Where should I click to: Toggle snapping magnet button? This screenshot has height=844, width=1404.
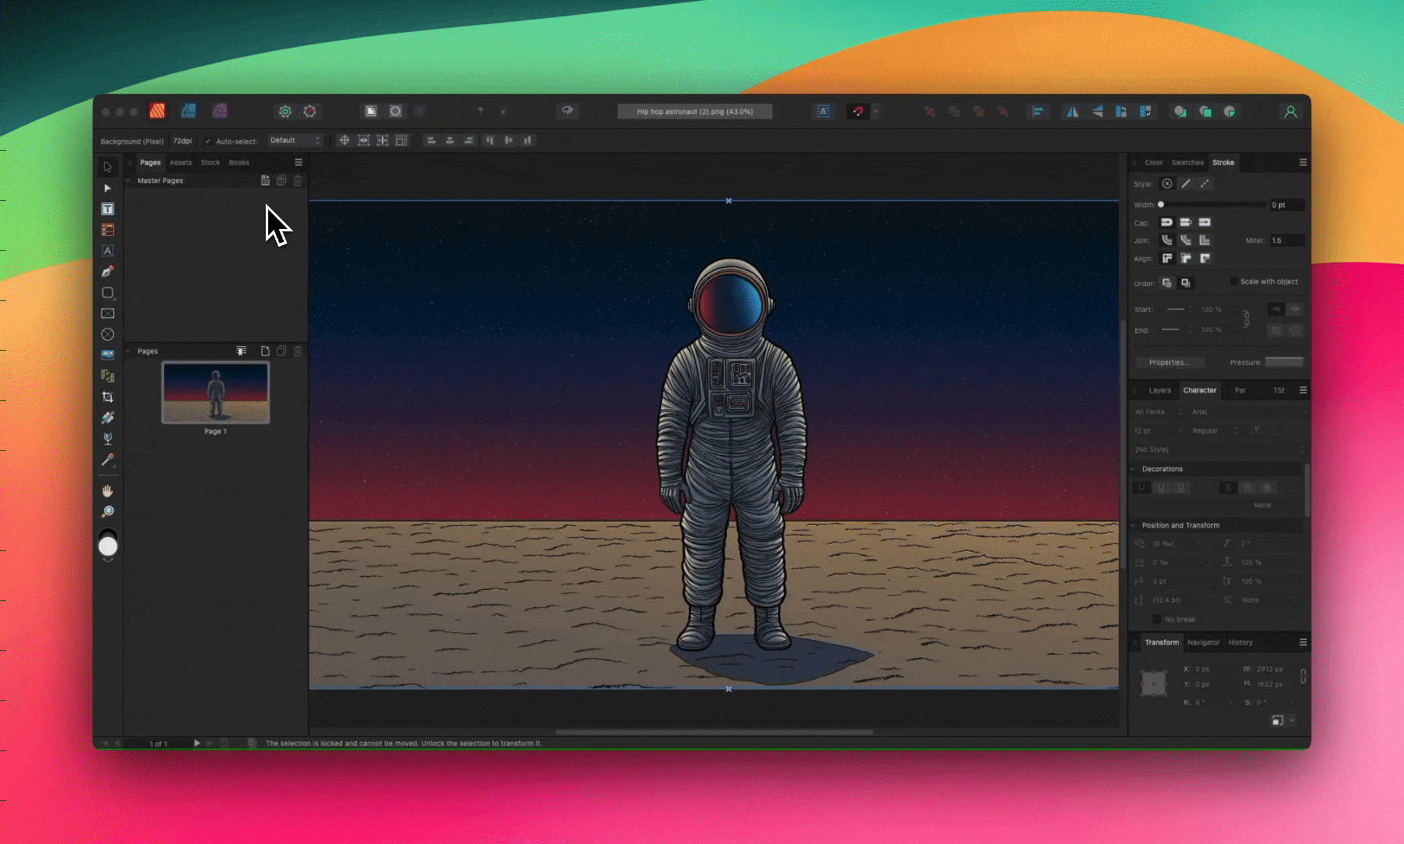(858, 112)
